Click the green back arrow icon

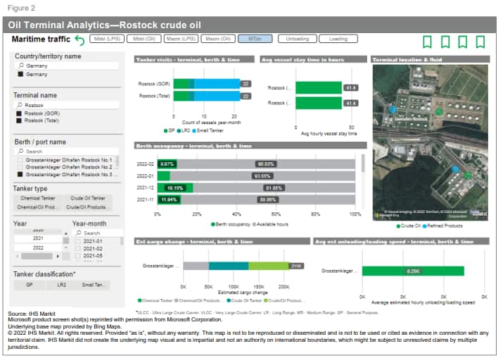coord(79,42)
